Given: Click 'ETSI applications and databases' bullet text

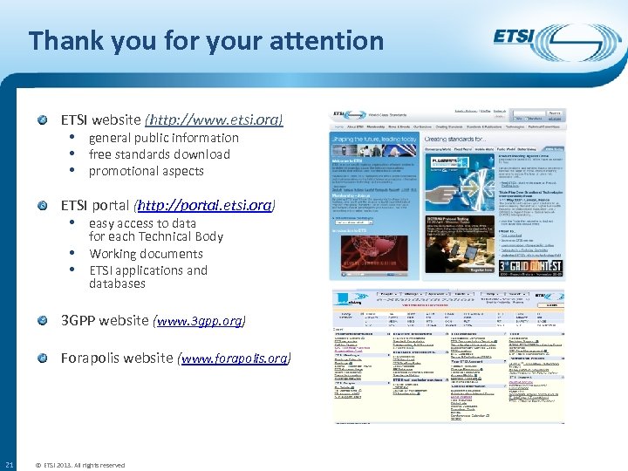Looking at the screenshot, I should [148, 276].
